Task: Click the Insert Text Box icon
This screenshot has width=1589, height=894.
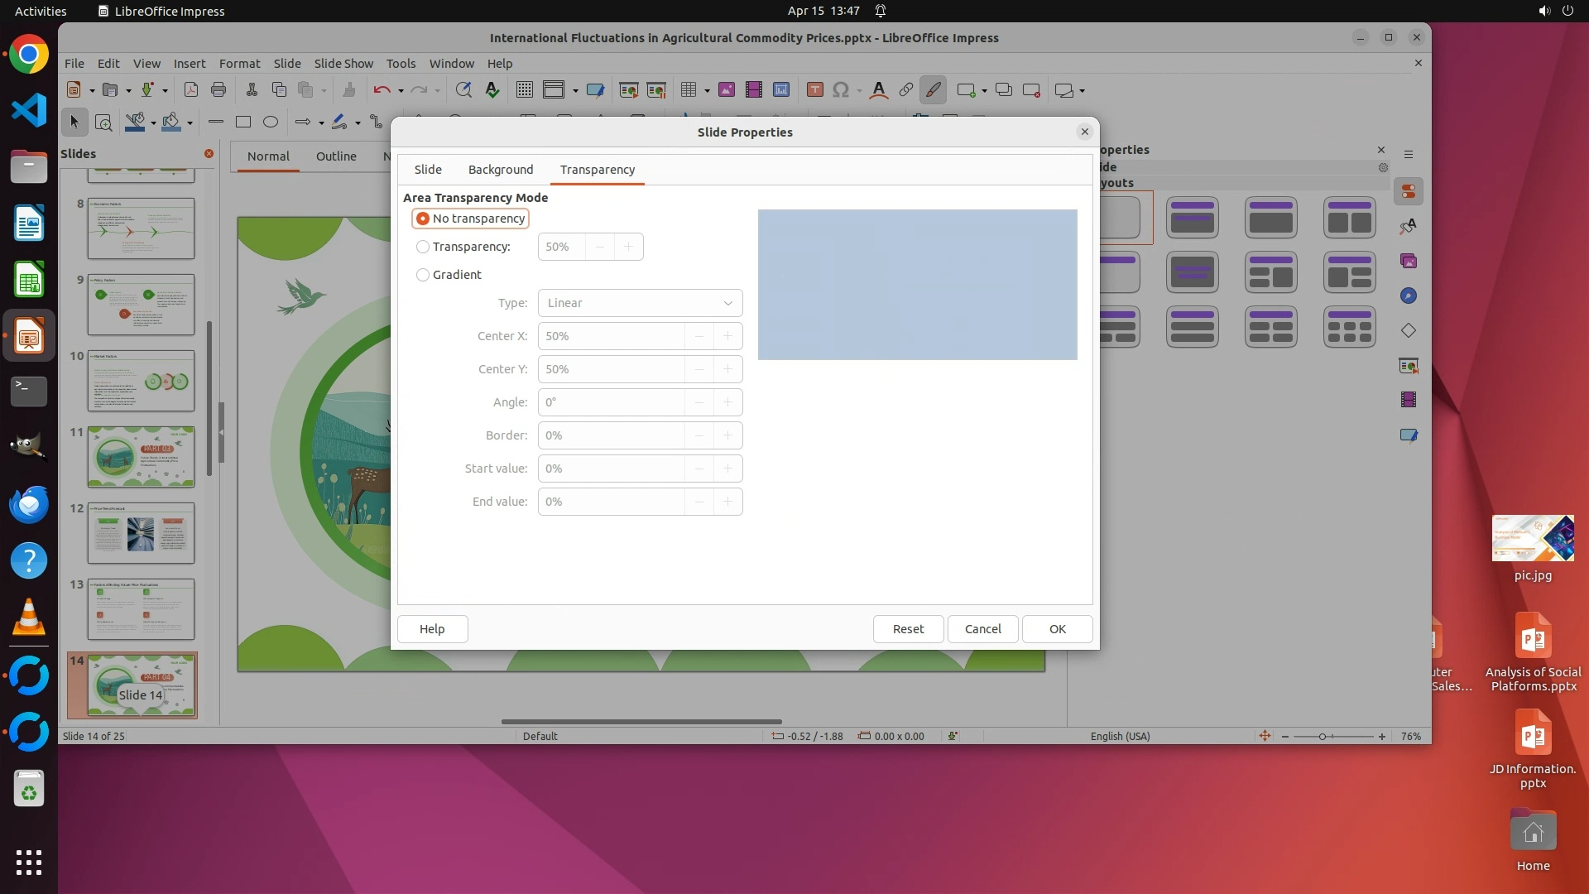Action: (814, 90)
